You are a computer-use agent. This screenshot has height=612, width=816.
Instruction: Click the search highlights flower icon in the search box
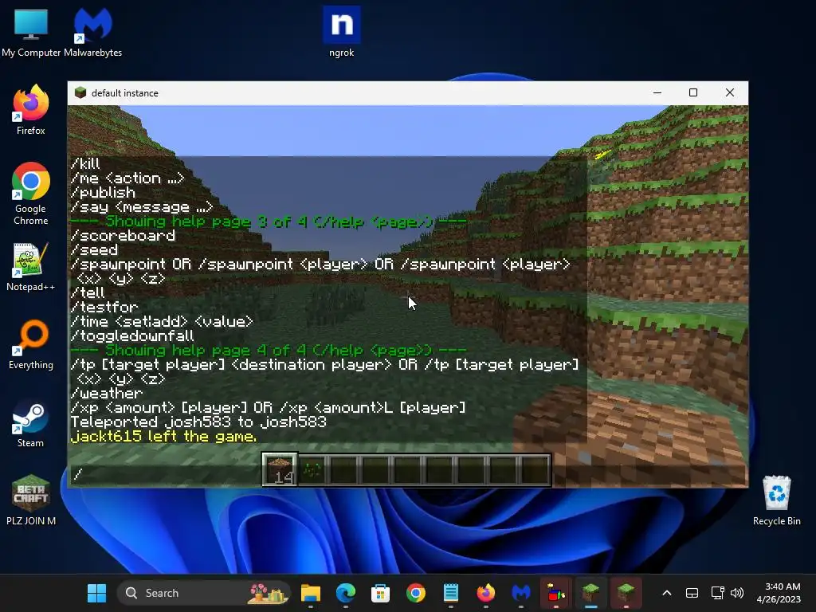point(268,593)
